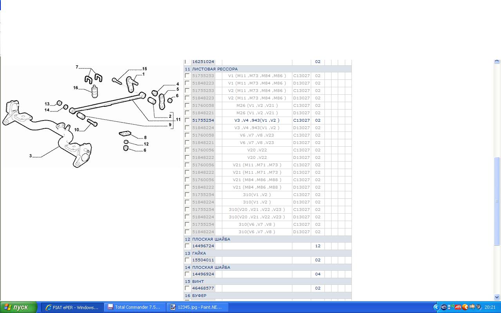
Task: Check the box for part 51755254 V3, V4
Action: 187,121
